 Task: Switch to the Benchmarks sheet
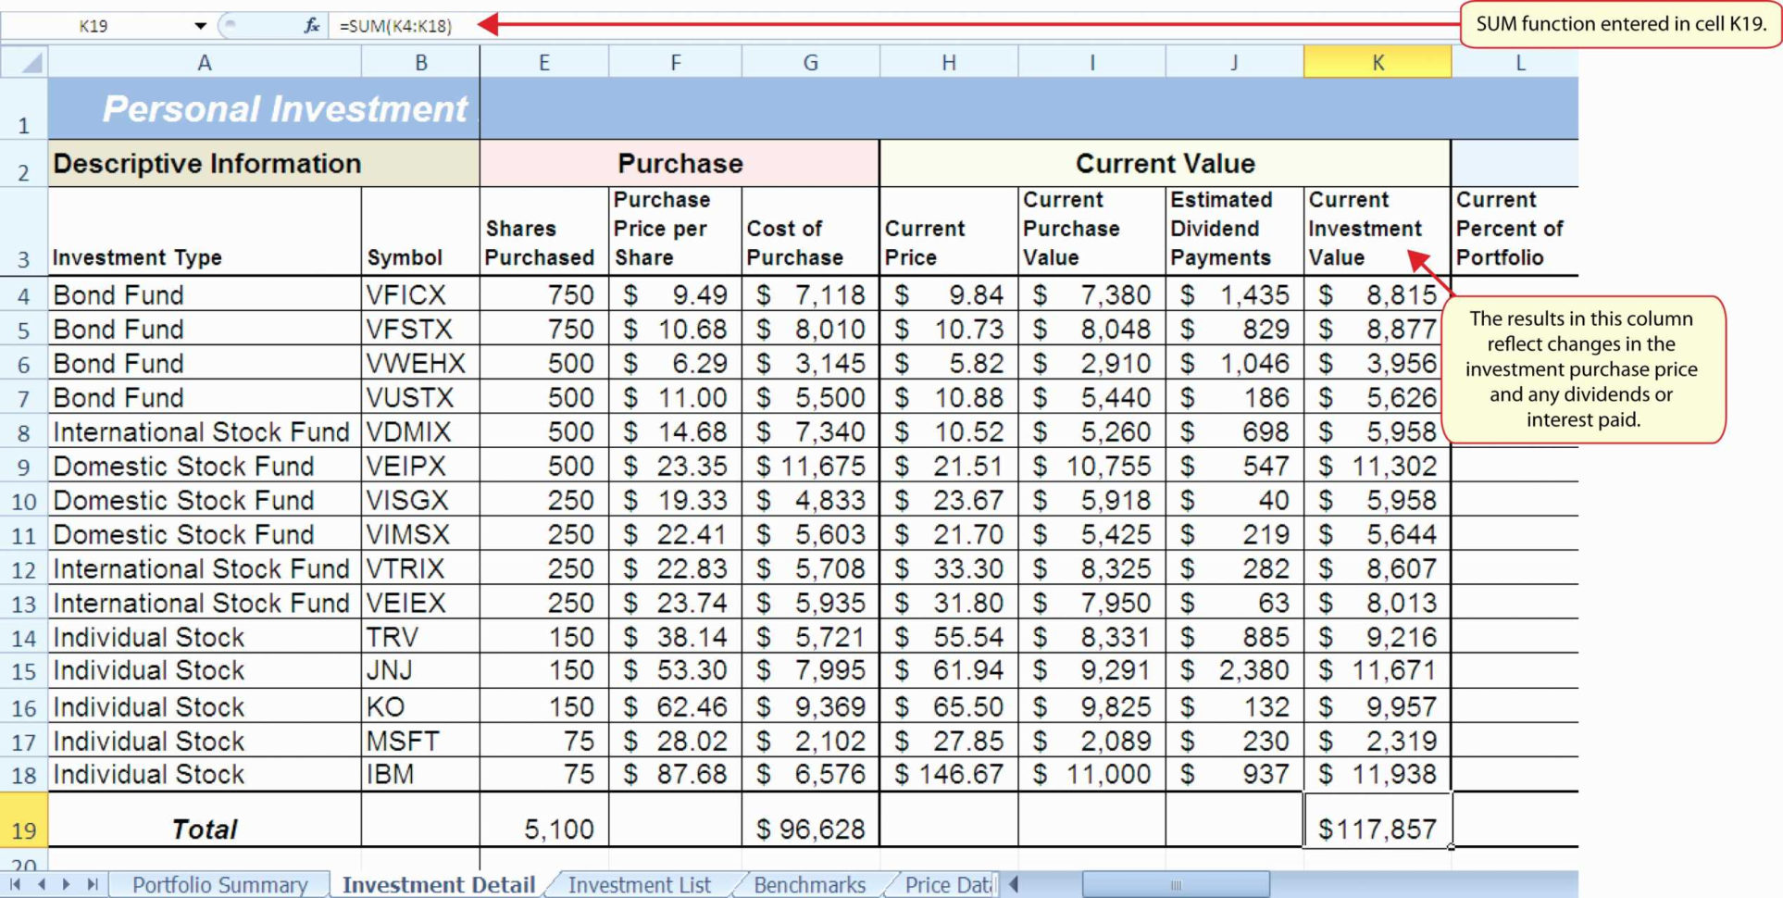click(808, 885)
